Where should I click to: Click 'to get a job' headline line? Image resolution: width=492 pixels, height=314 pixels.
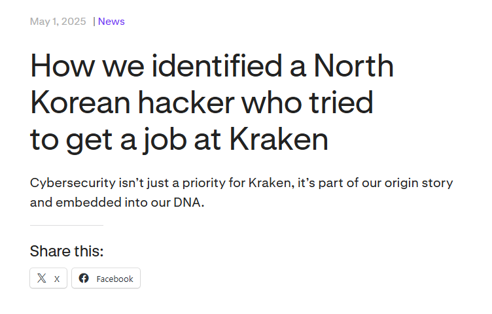108,140
